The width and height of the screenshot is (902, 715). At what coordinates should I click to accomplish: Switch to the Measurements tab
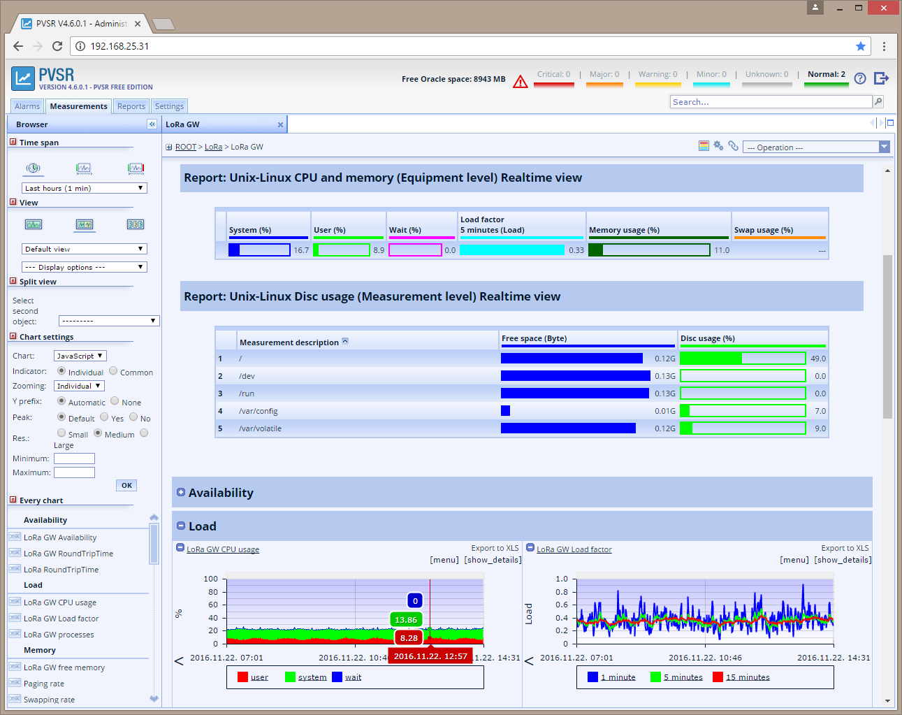pos(78,106)
